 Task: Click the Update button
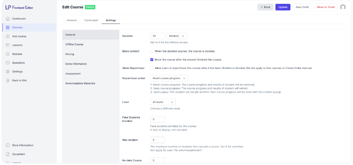click(283, 7)
